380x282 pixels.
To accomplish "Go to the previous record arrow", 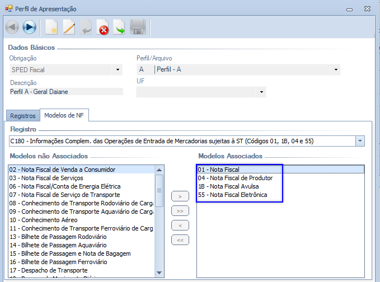I will pos(12,27).
